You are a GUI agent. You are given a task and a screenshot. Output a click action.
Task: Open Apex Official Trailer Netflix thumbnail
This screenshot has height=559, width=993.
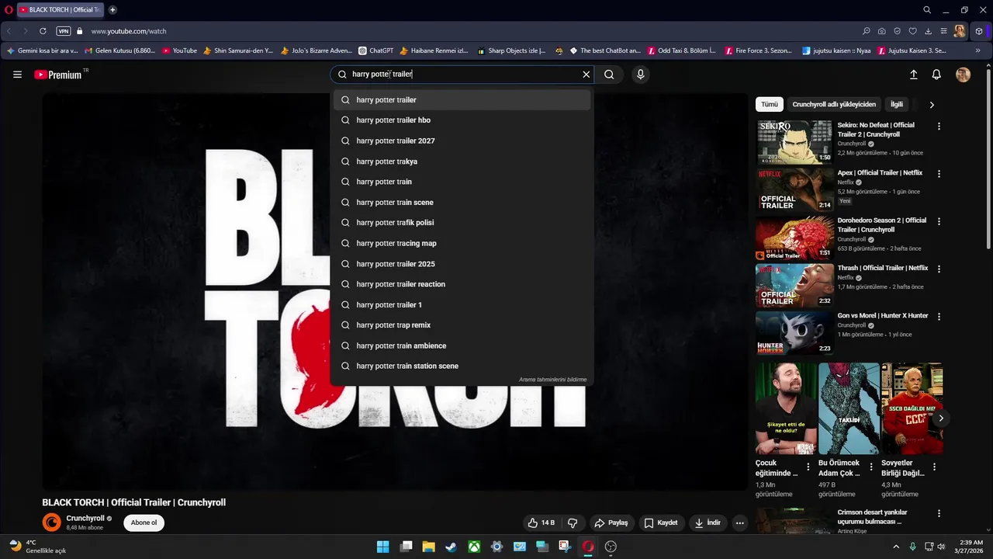click(x=794, y=190)
